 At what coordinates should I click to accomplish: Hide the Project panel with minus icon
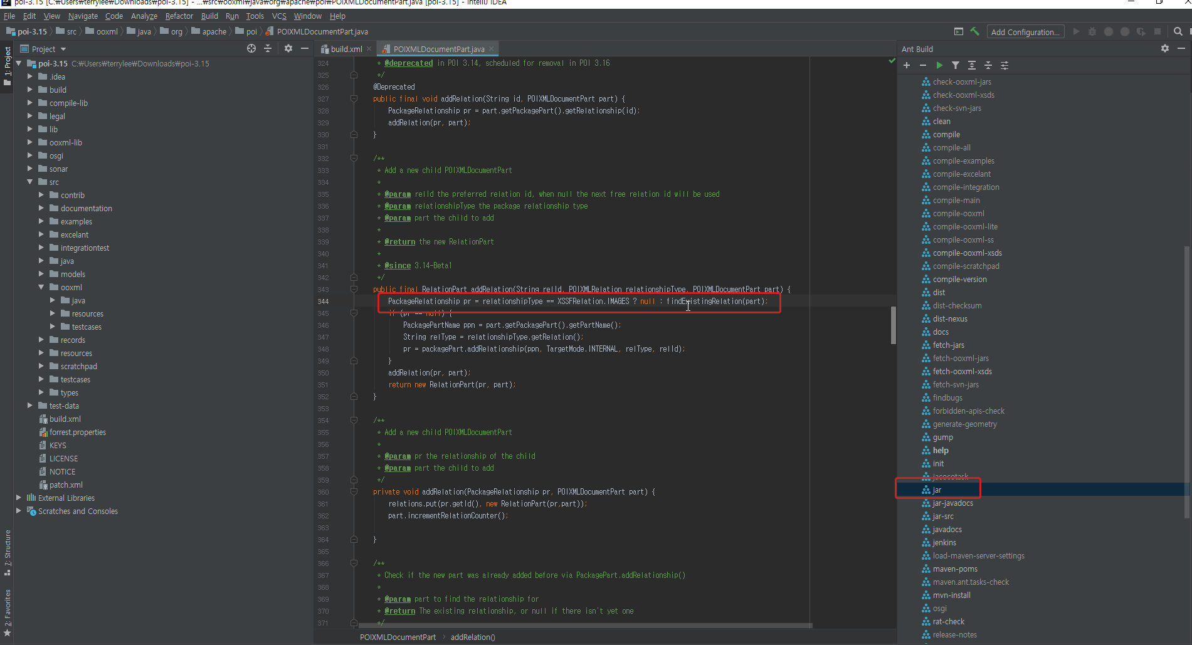pyautogui.click(x=305, y=48)
